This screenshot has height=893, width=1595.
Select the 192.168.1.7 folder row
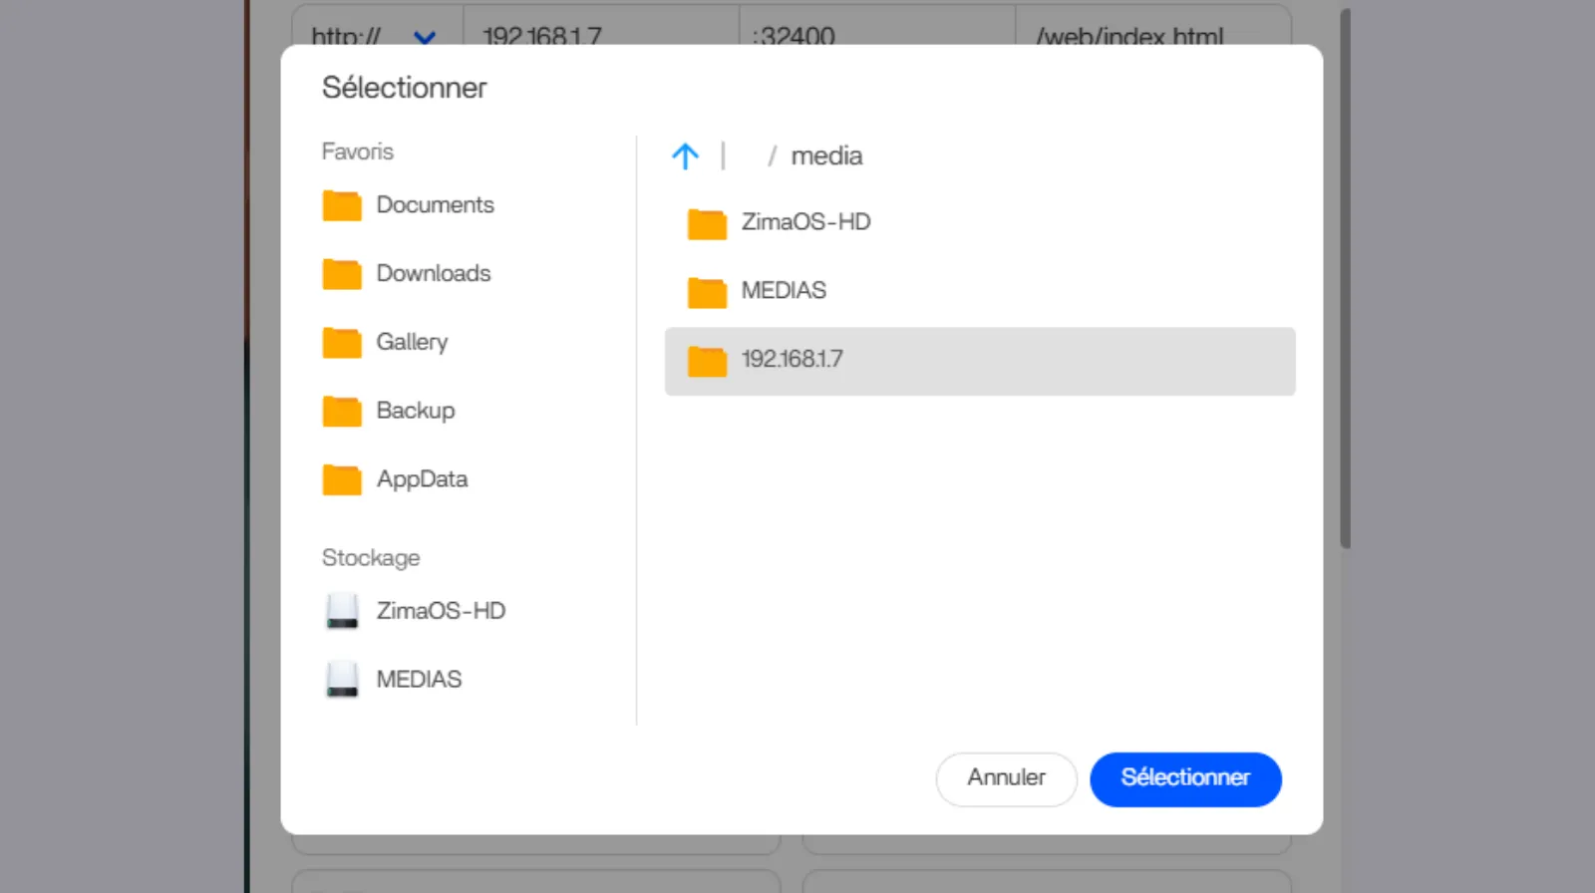click(979, 361)
